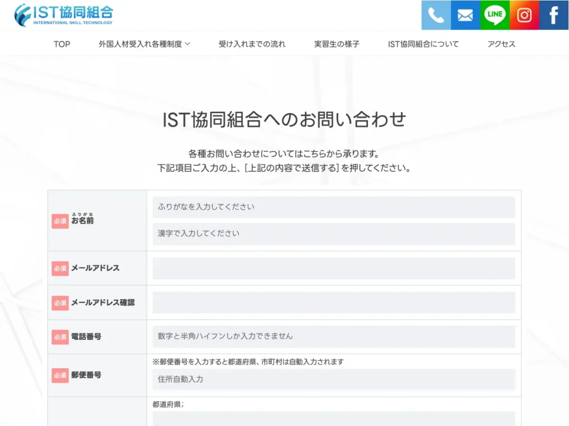Click the ふりがな name input field
Screen dimensions: 569x426
[x=334, y=207]
